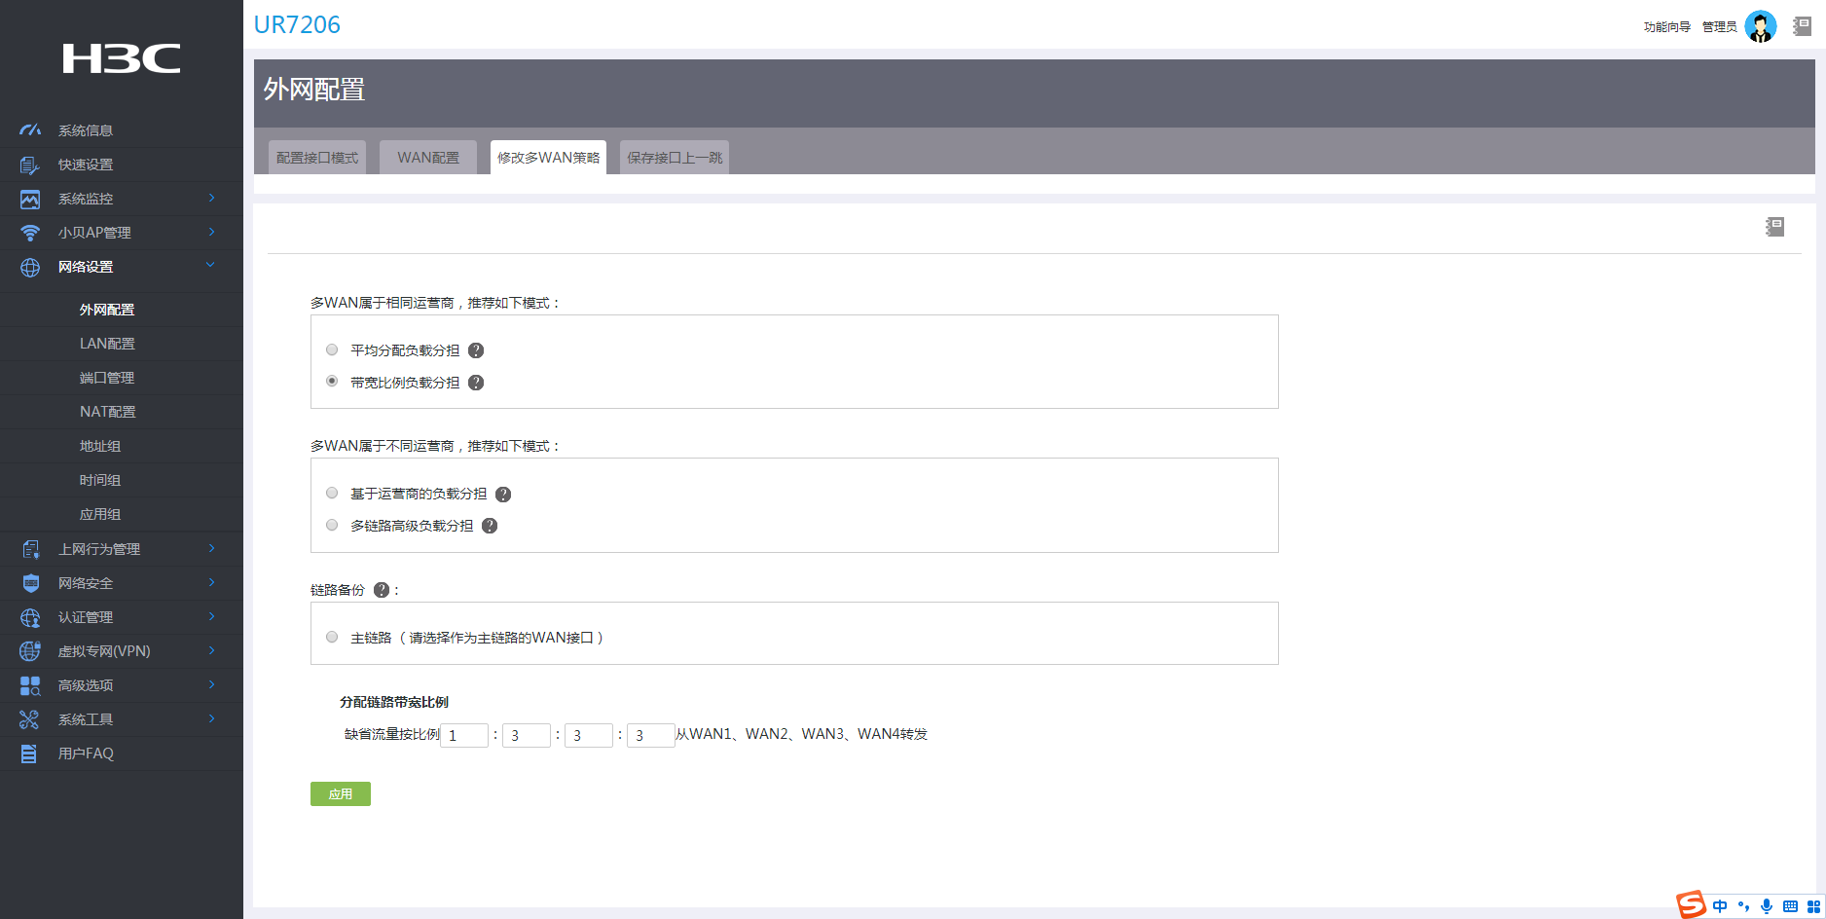Viewport: 1826px width, 919px height.
Task: Show help for 链路备份
Action: point(382,590)
